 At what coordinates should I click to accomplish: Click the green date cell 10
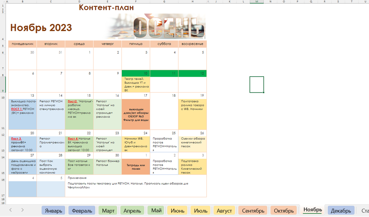(x=136, y=74)
